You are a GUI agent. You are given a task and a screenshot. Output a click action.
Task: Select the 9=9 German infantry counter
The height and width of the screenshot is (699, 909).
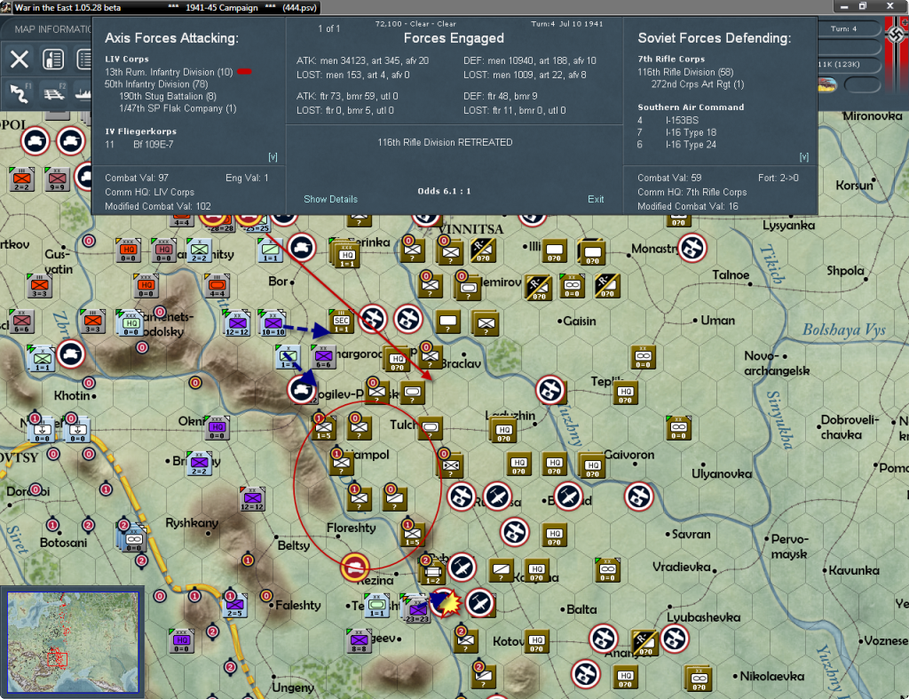click(56, 179)
